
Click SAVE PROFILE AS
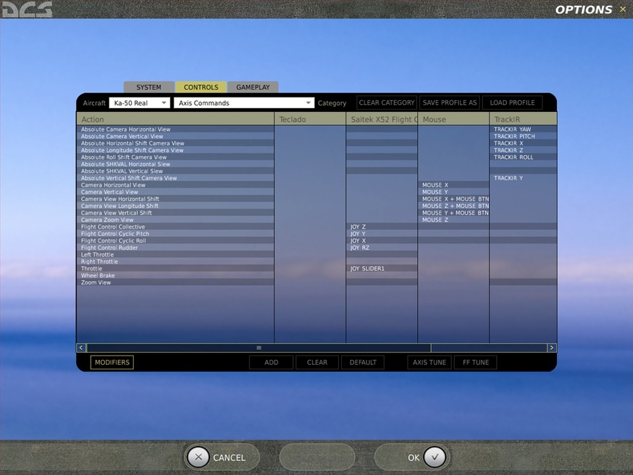(449, 102)
